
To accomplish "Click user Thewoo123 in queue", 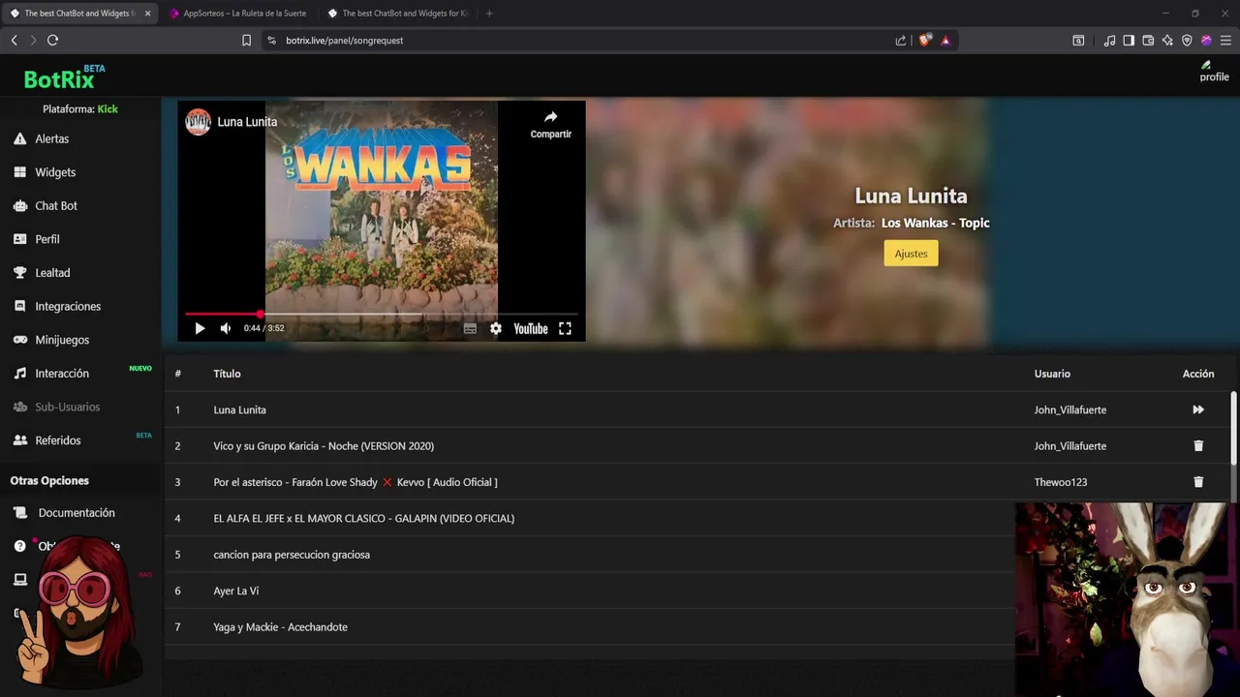I will (1060, 482).
